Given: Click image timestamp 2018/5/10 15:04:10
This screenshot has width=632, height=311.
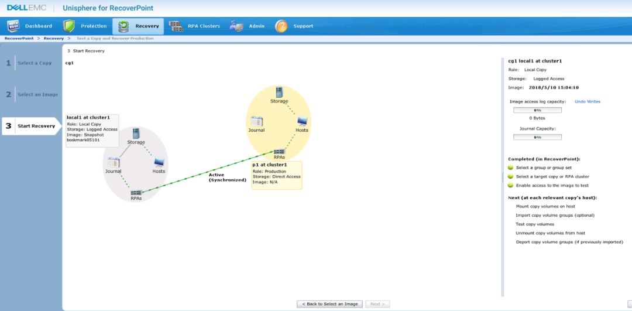Looking at the screenshot, I should tap(554, 87).
